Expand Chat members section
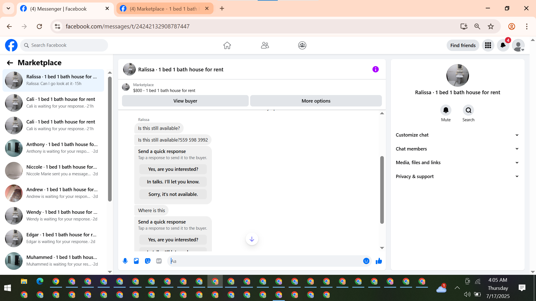The image size is (536, 301). coord(457,149)
